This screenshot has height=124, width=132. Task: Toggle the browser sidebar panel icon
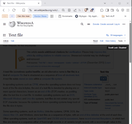coord(107,10)
